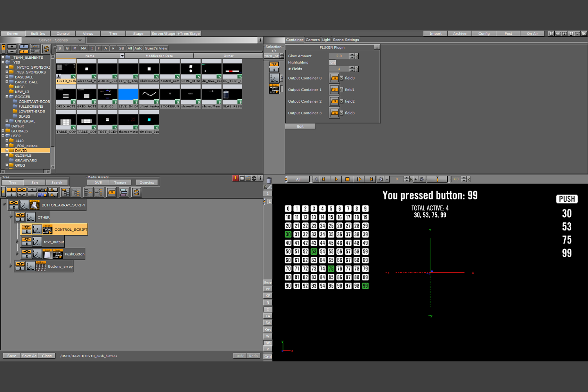Toggle visibility of the text_output container

point(26,240)
